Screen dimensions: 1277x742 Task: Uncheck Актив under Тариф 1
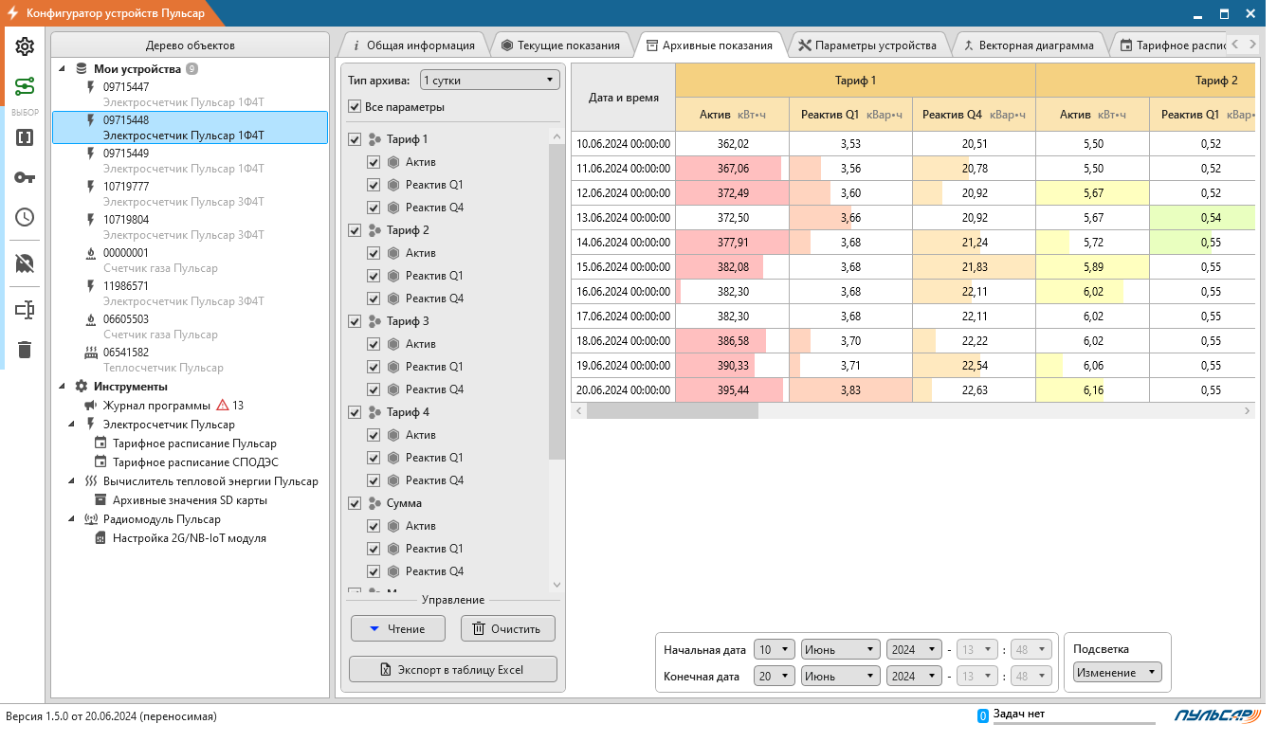click(x=374, y=162)
